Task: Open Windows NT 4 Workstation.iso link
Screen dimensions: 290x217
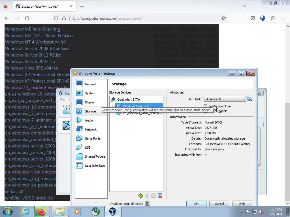Action: point(35,42)
